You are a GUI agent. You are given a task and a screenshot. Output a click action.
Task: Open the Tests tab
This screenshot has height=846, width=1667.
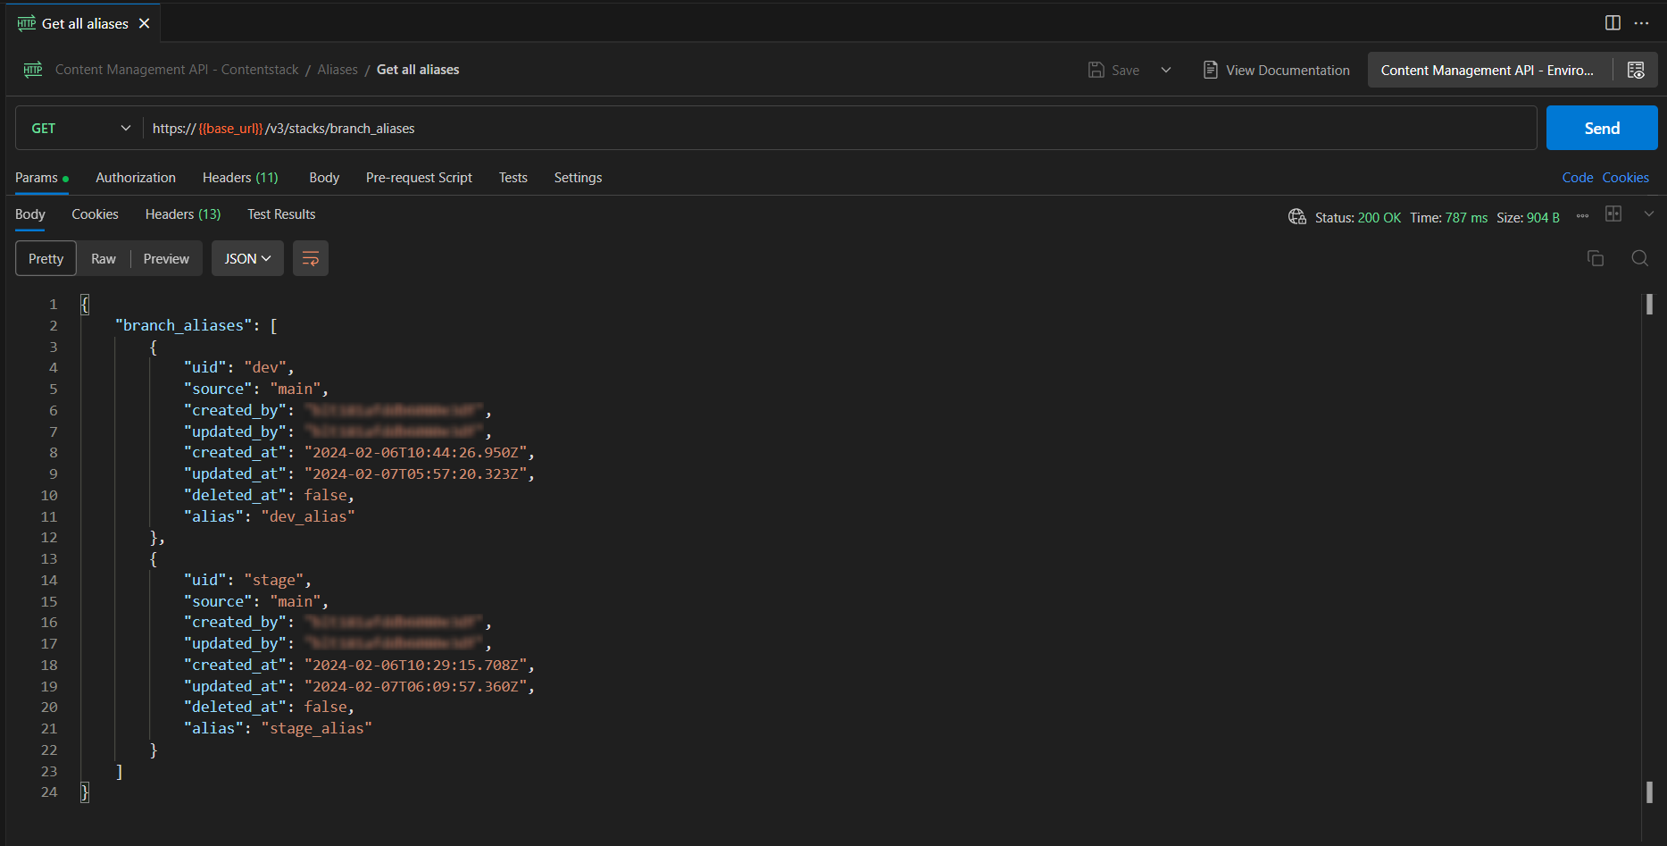tap(513, 178)
